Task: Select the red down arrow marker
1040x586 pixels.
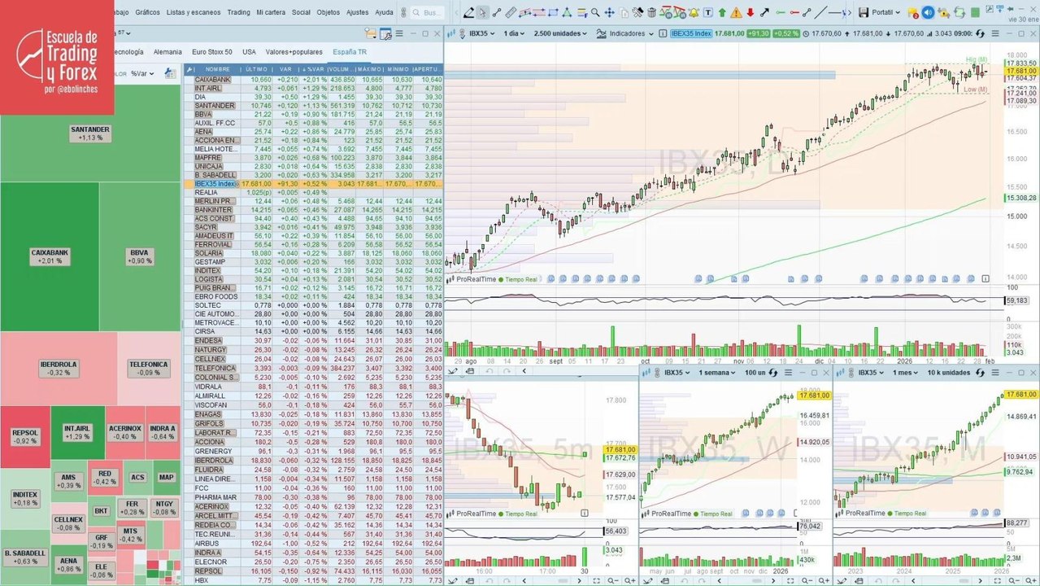Action: point(750,12)
